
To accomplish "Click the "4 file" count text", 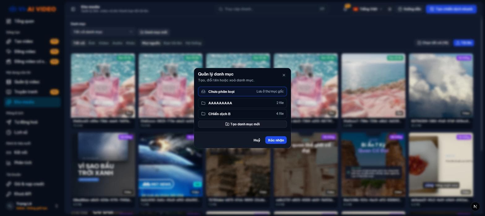I will (280, 114).
